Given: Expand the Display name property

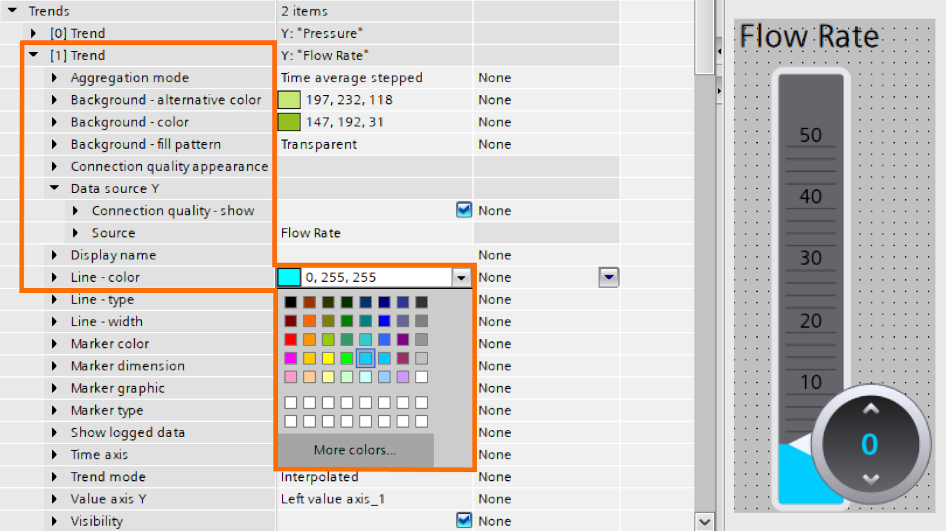Looking at the screenshot, I should 54,255.
